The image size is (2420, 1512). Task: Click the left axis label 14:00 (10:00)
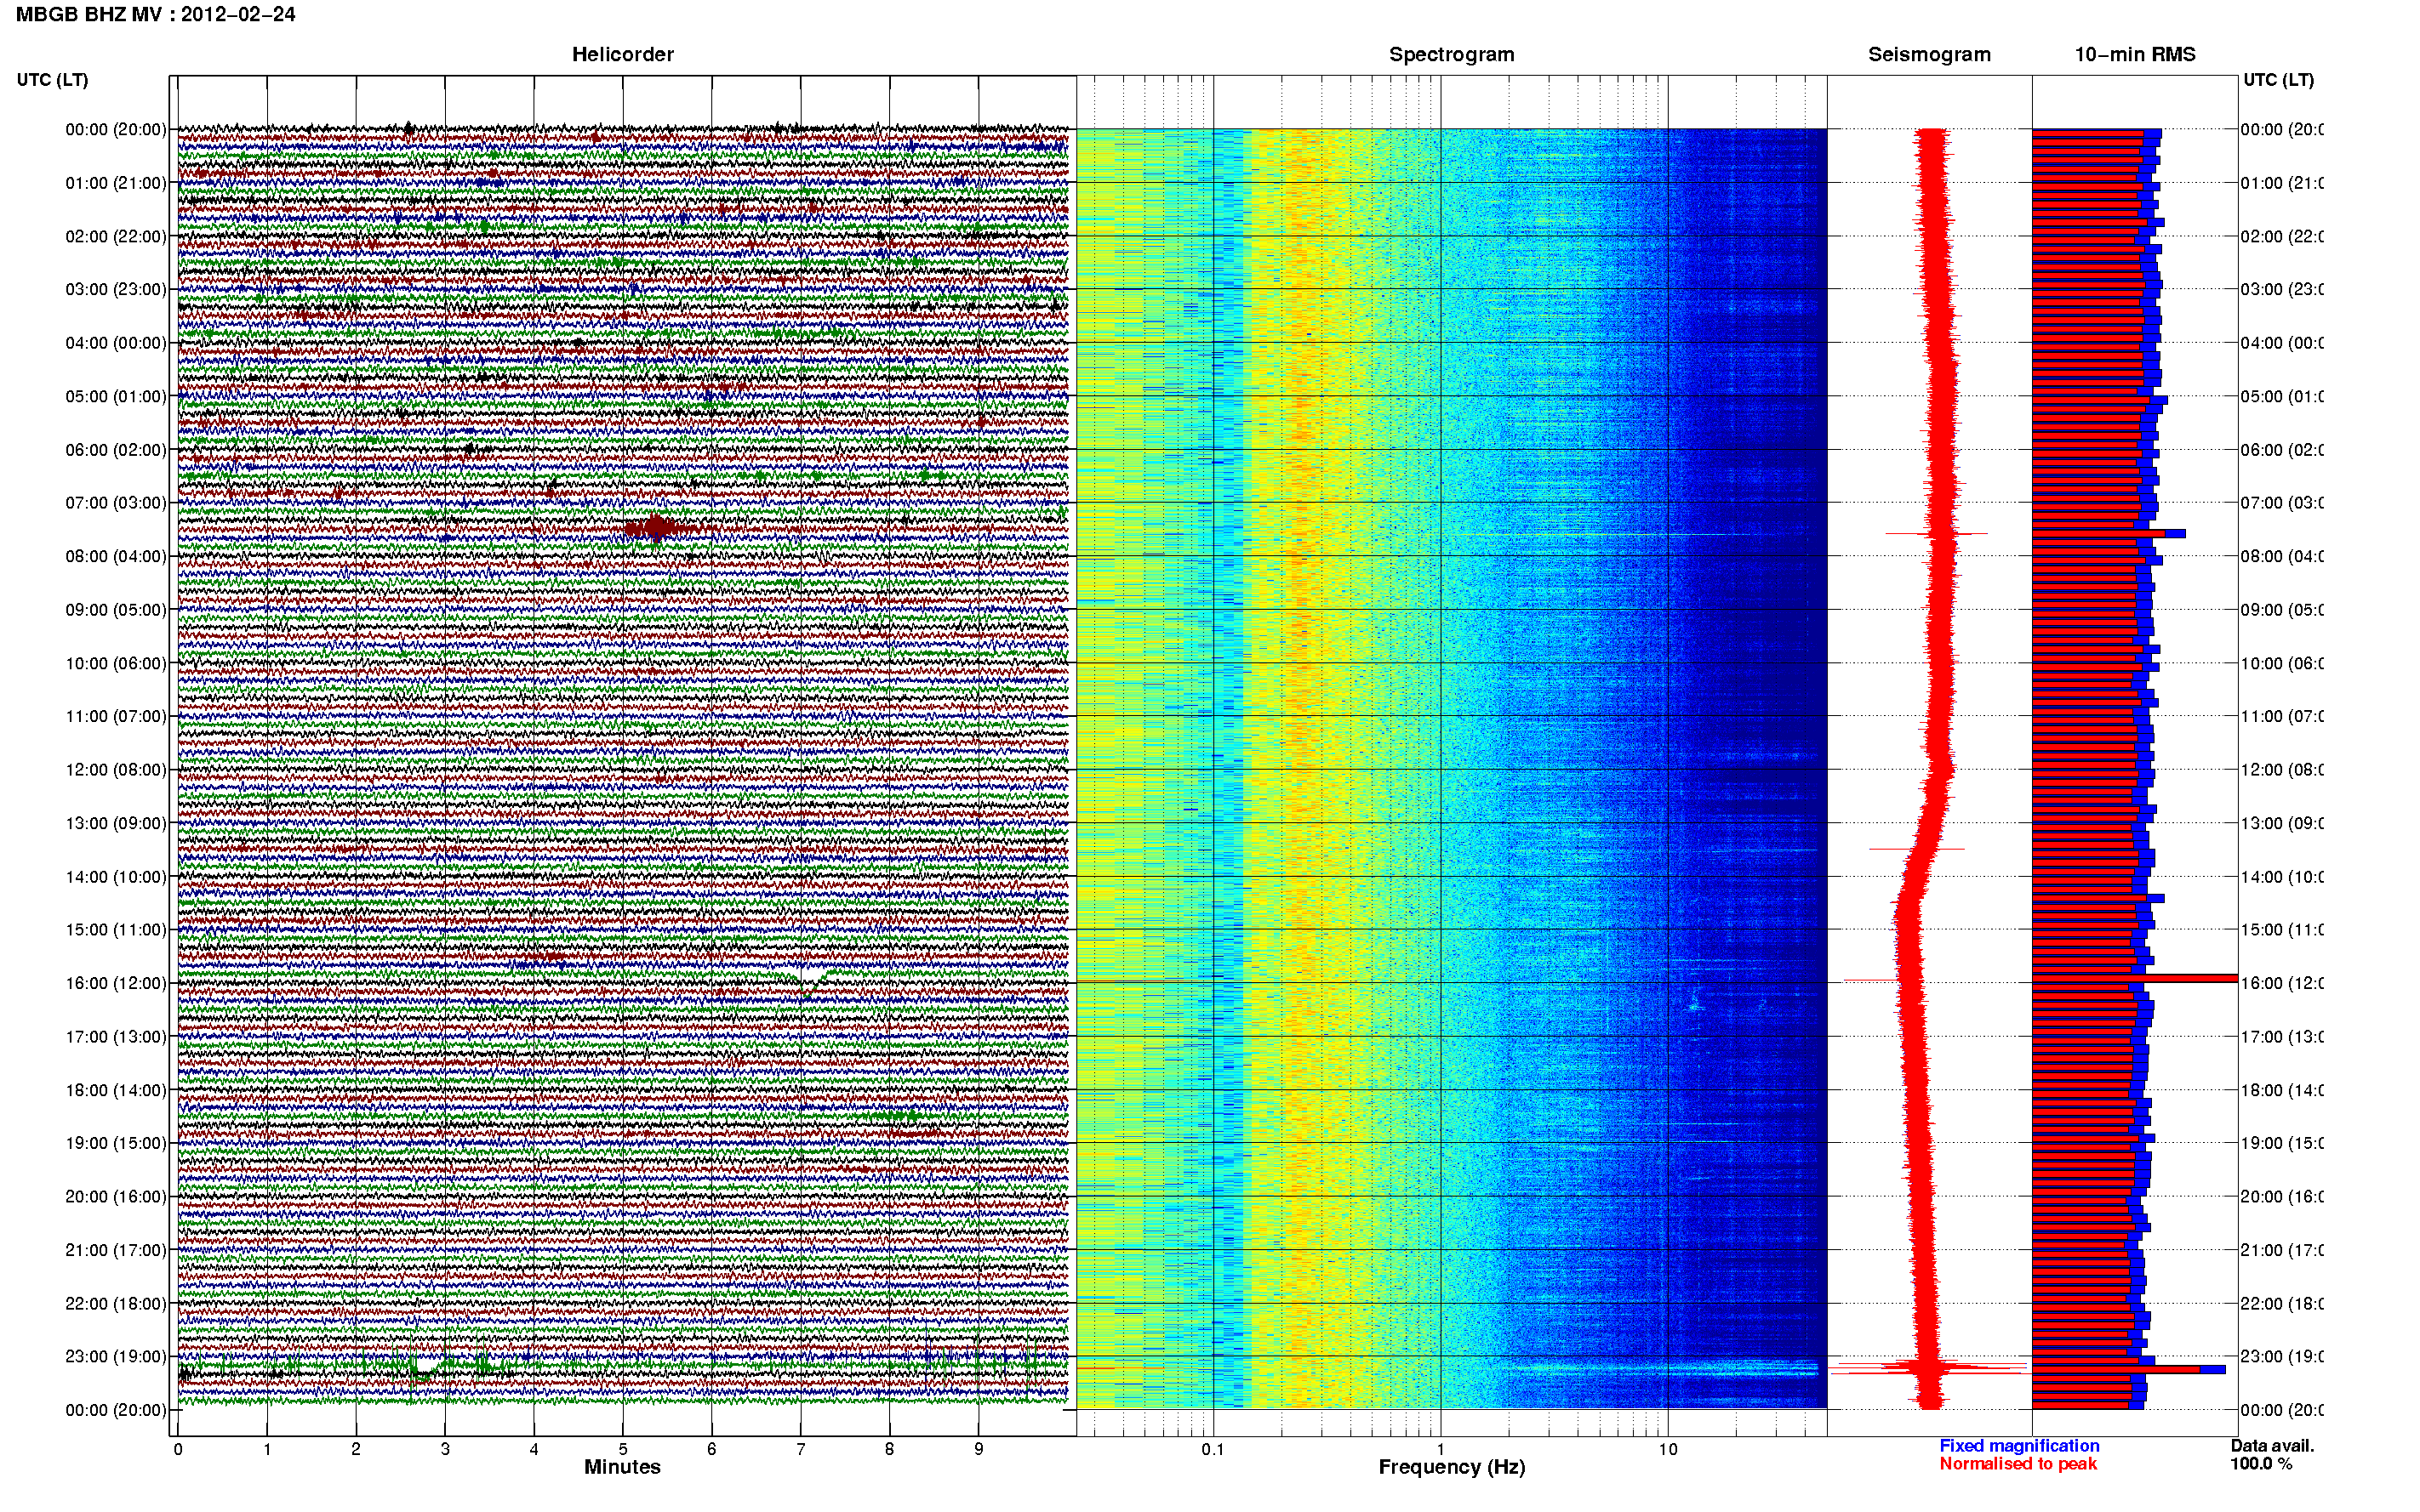tap(116, 876)
